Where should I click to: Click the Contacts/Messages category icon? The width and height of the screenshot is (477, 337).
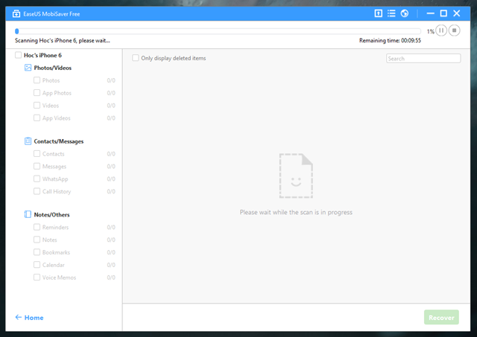pyautogui.click(x=28, y=141)
